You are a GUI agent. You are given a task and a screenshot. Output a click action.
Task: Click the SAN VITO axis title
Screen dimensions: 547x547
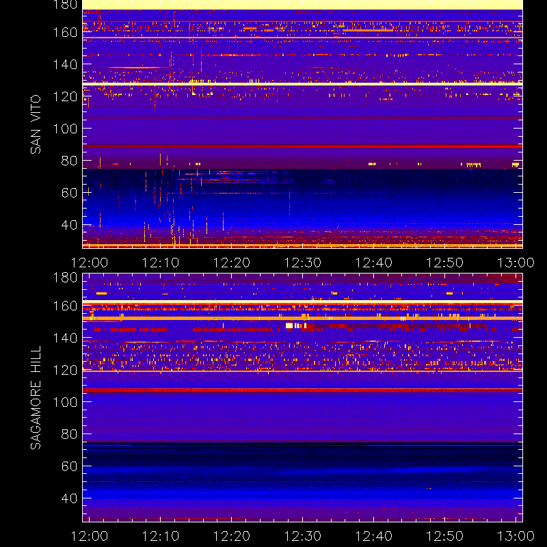[36, 124]
